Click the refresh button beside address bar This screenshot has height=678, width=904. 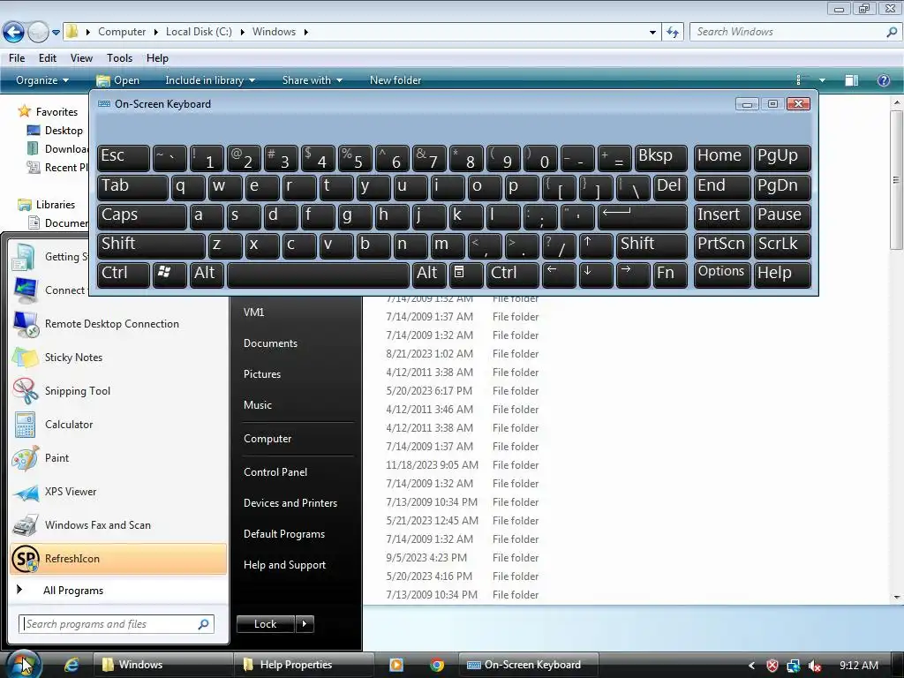(x=672, y=32)
